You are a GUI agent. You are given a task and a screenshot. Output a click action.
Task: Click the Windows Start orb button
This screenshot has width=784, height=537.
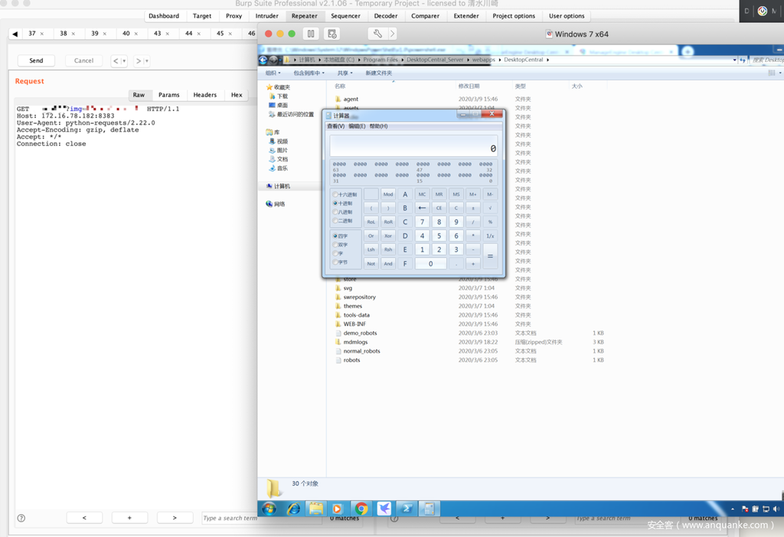tap(269, 509)
